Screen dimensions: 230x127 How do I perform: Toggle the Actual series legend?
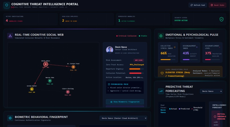(173, 109)
